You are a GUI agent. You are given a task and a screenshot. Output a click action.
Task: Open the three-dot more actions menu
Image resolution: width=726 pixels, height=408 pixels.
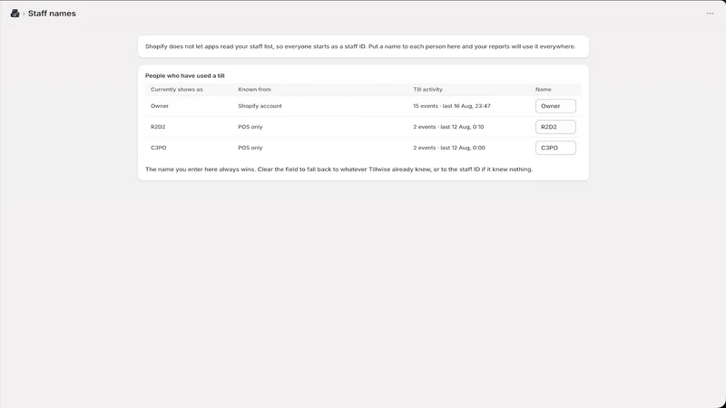tap(710, 14)
